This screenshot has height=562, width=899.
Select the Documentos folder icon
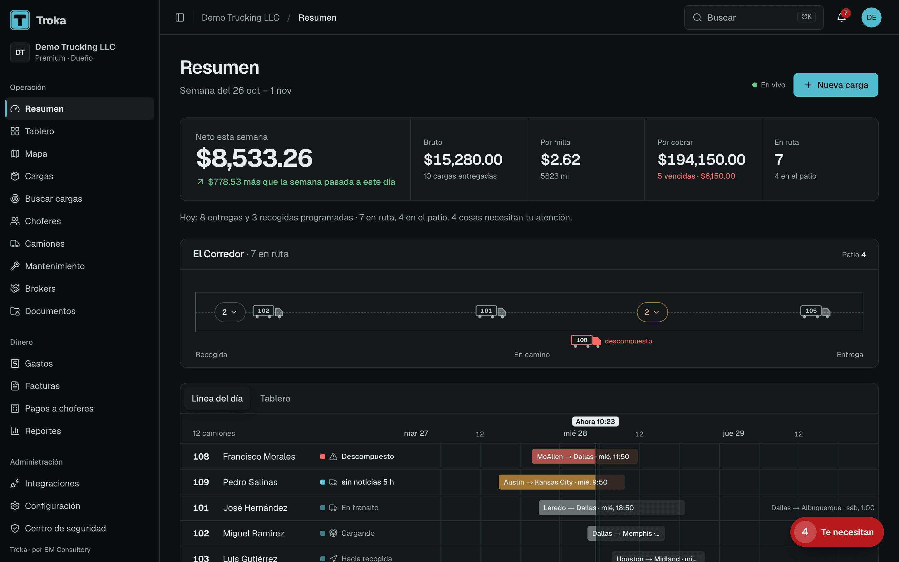coord(15,311)
